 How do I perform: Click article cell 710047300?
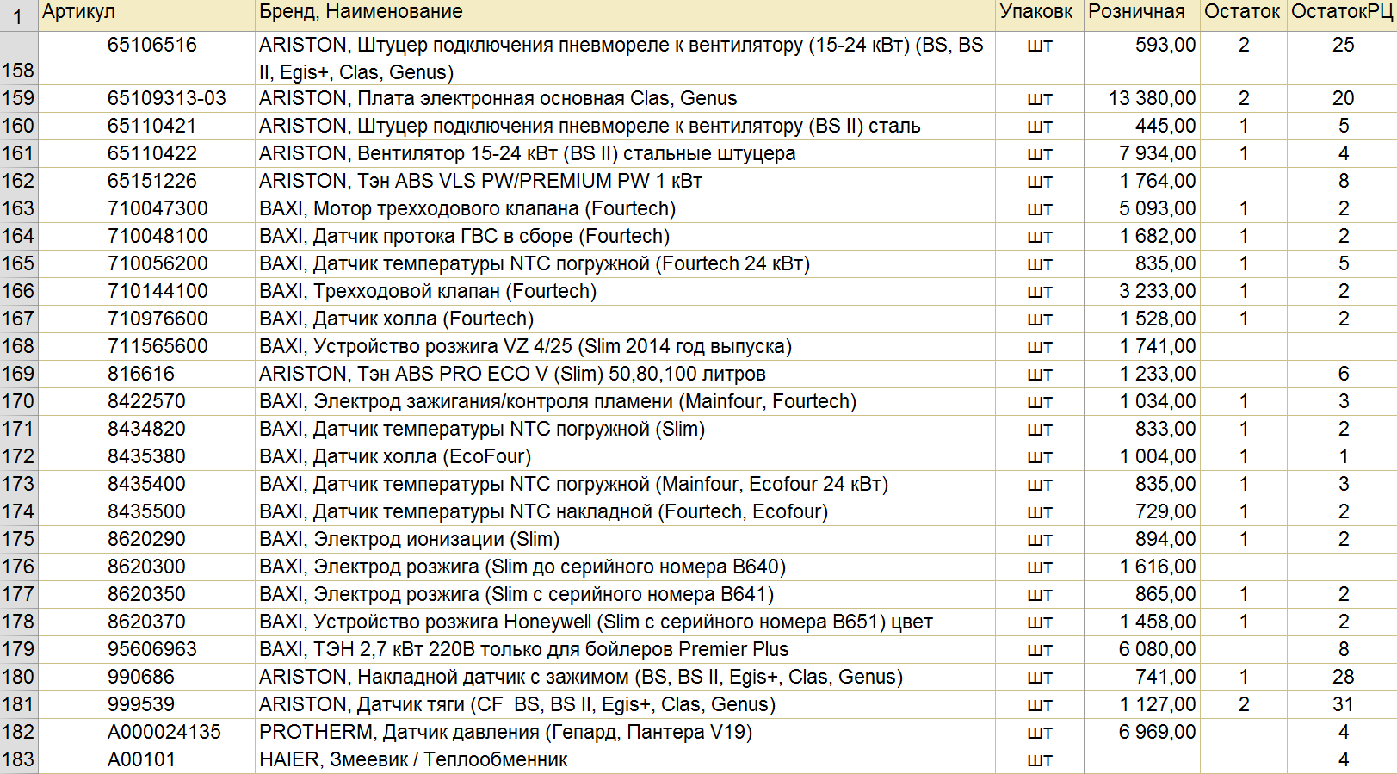146,208
